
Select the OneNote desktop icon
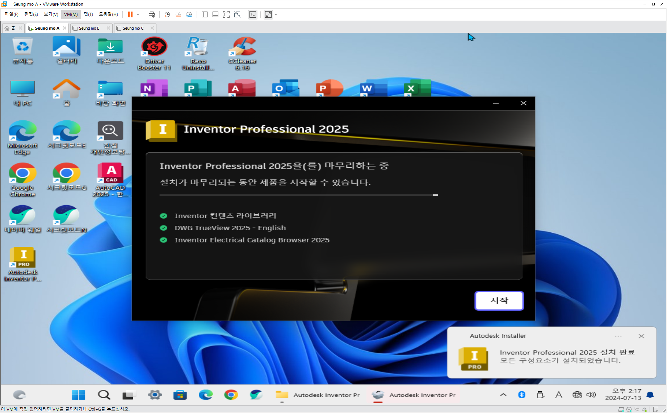coord(154,88)
